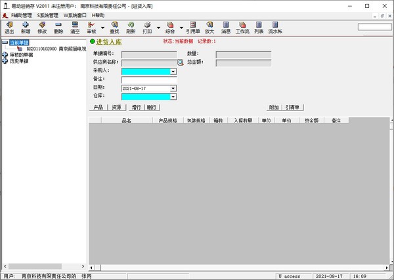The width and height of the screenshot is (394, 280).
Task: Click the supplier search magnifier icon
Action: click(181, 62)
